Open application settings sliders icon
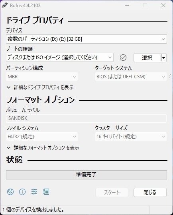 (x=34, y=192)
